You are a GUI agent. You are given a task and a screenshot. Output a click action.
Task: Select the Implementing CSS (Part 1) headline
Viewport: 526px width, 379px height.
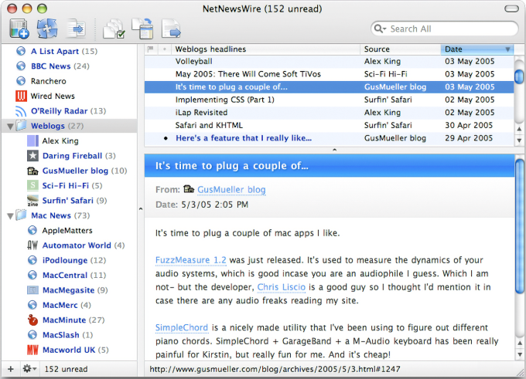(x=329, y=100)
